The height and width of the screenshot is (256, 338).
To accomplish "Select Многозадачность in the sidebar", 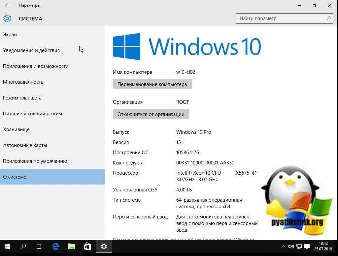I will tap(52, 82).
